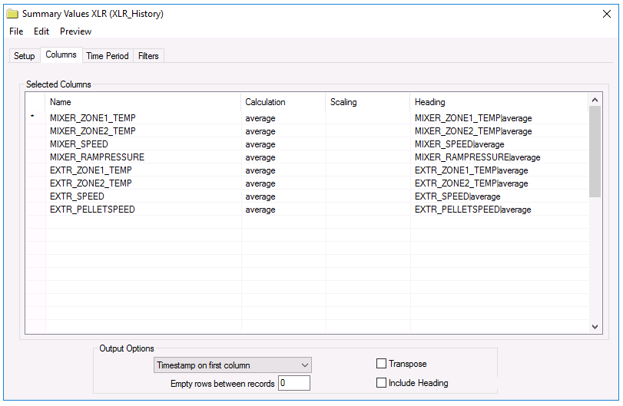Click the MIXER_ZONE1_TEMP|average heading cell

click(x=499, y=118)
